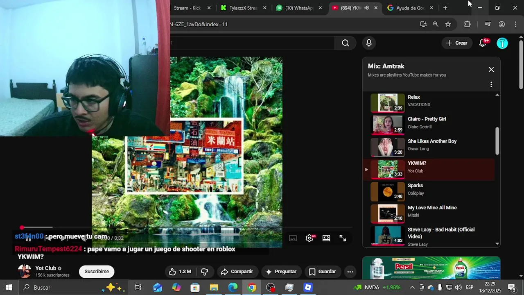Open Microsoft Edge from the taskbar
524x295 pixels.
click(233, 288)
